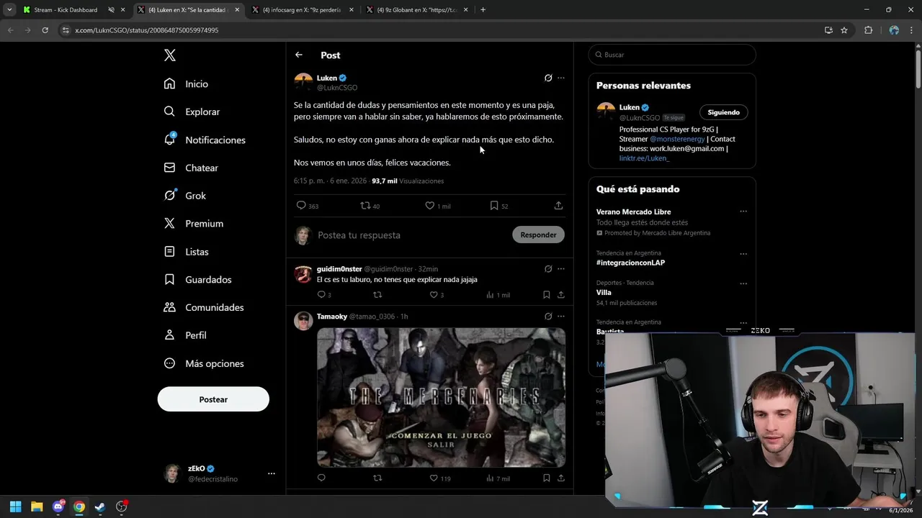
Task: Open more options on Tamaoky's reply
Action: (x=561, y=317)
